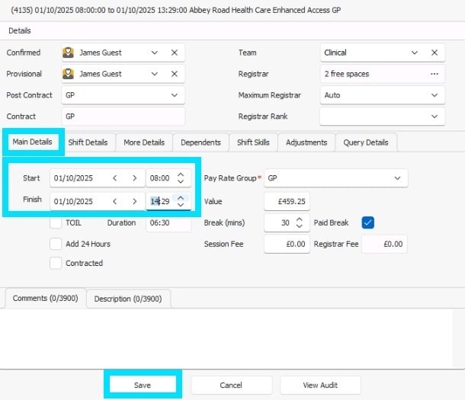Go to previous Start date using left arrow
The image size is (465, 400).
coord(115,178)
